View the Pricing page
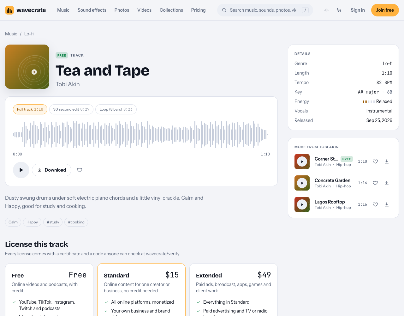Screen dimensions: 404x316 point(198,10)
